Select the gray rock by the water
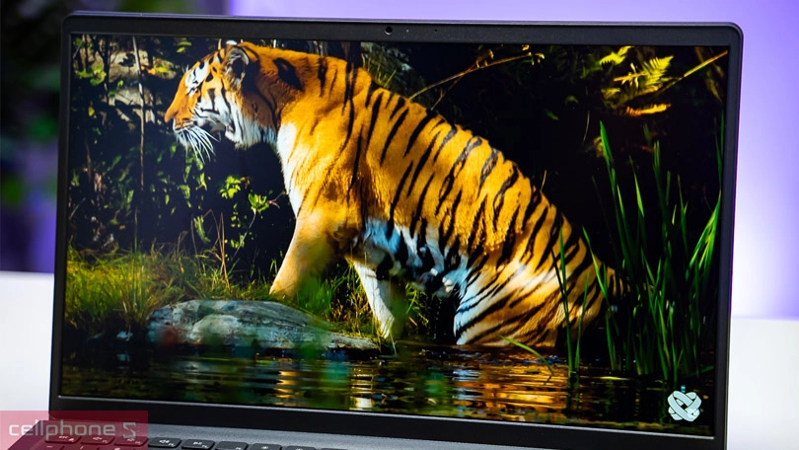The image size is (799, 450). click(x=247, y=324)
